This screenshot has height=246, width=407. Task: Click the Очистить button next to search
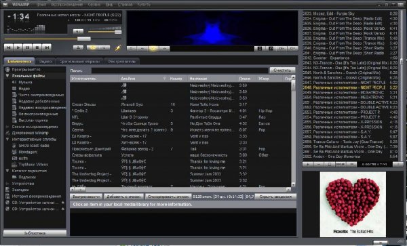click(282, 70)
